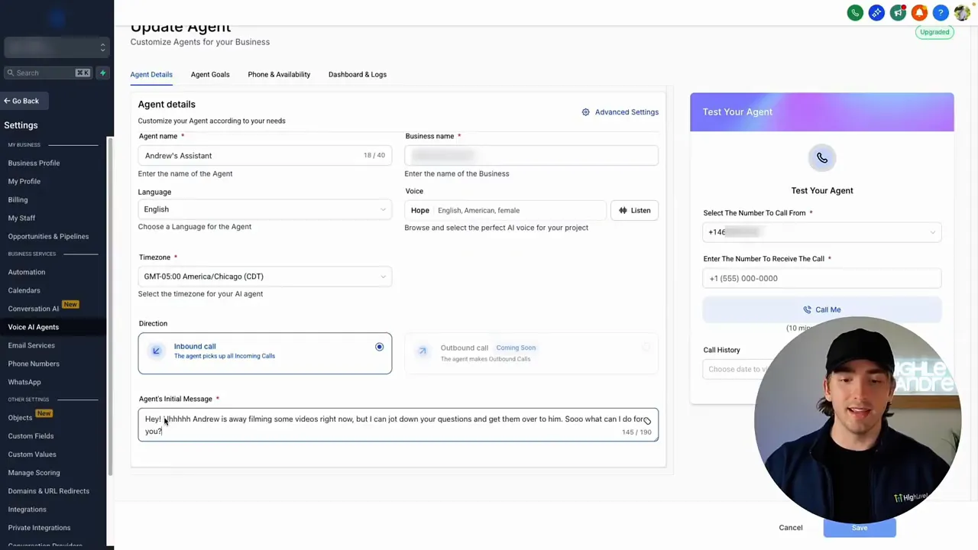Screen dimensions: 978x550
Task: Click the phone icon on Call Me button
Action: 807,310
